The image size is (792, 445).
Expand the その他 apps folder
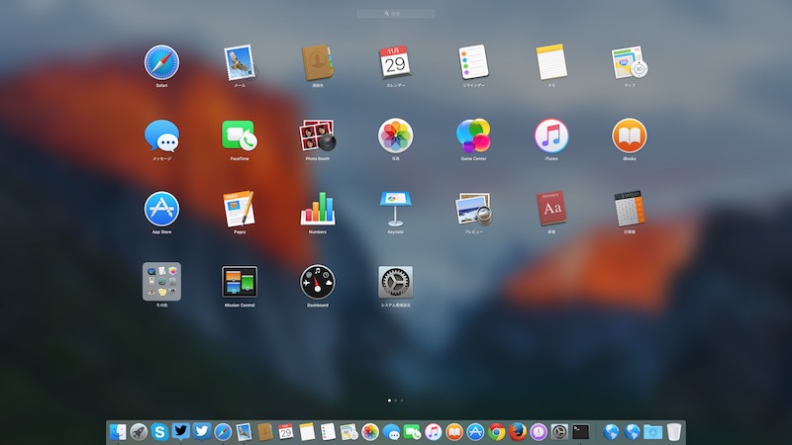pyautogui.click(x=161, y=282)
